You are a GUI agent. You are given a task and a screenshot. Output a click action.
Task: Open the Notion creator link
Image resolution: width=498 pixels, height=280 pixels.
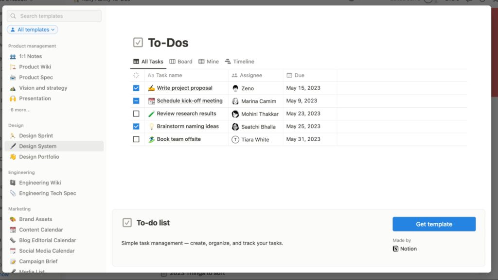(x=405, y=249)
